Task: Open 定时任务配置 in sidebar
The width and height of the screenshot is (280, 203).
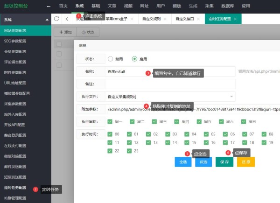Action: [x=26, y=188]
